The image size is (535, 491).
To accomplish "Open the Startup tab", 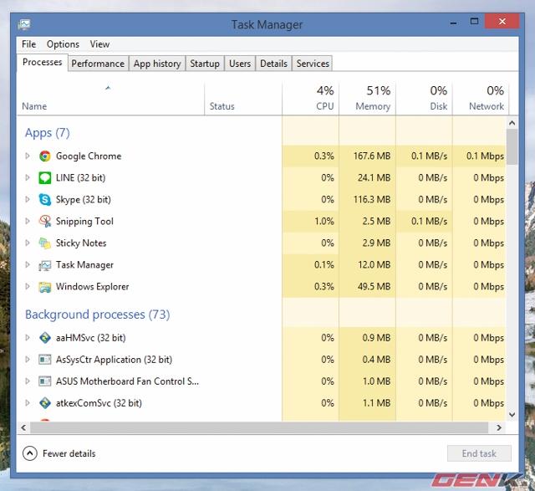I will click(x=205, y=64).
